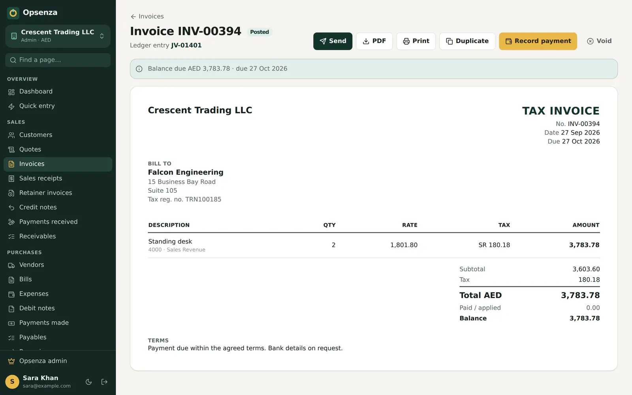This screenshot has height=395, width=632.
Task: Click the Expenses wallet icon
Action: (x=11, y=294)
